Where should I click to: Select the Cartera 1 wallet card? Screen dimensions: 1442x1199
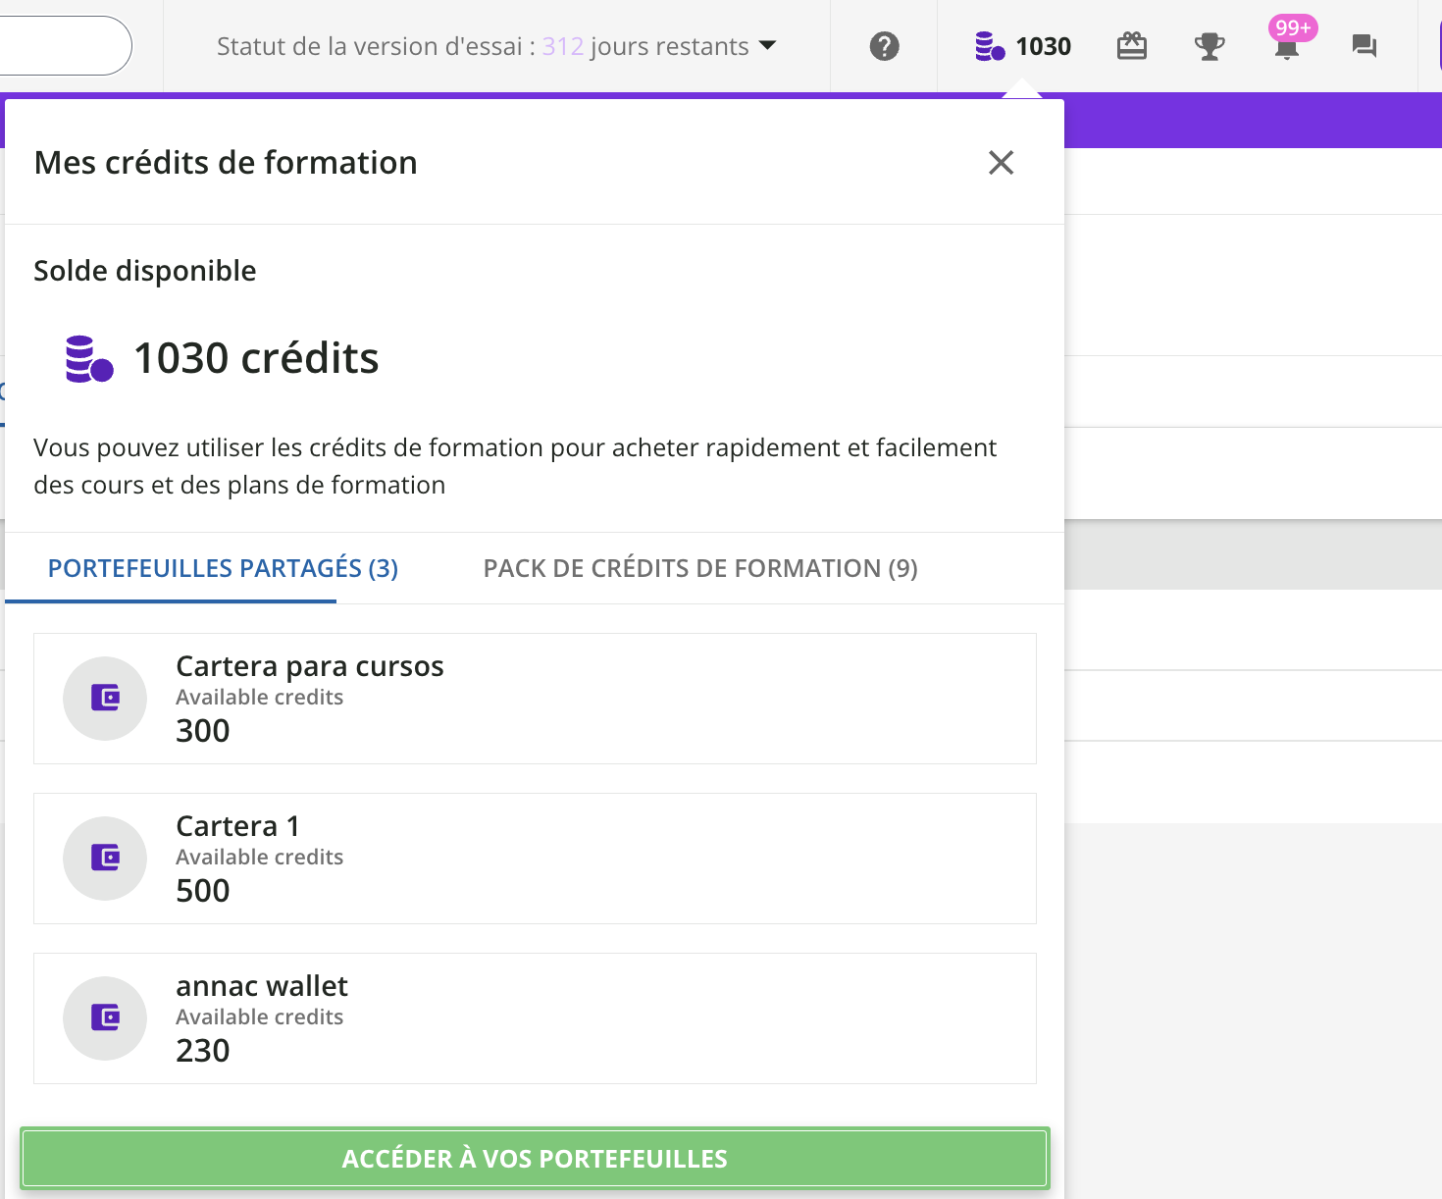pyautogui.click(x=589, y=859)
